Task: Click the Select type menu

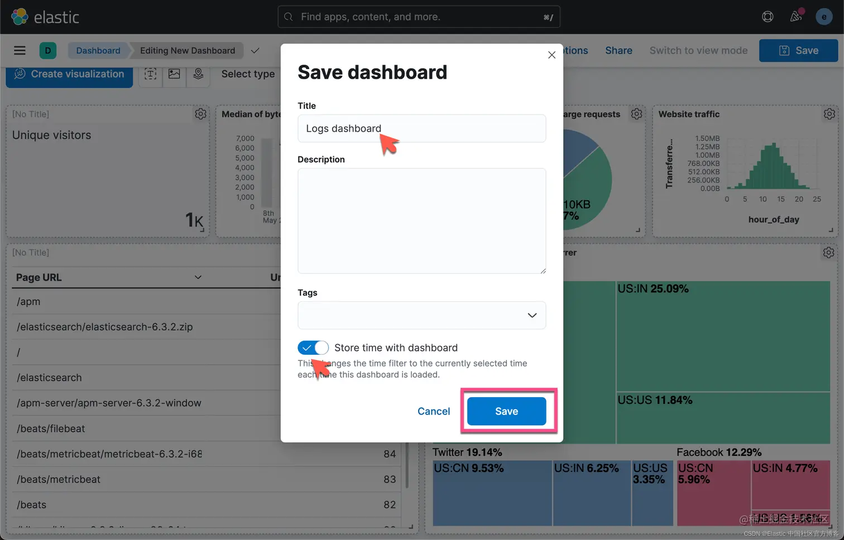Action: [x=248, y=74]
